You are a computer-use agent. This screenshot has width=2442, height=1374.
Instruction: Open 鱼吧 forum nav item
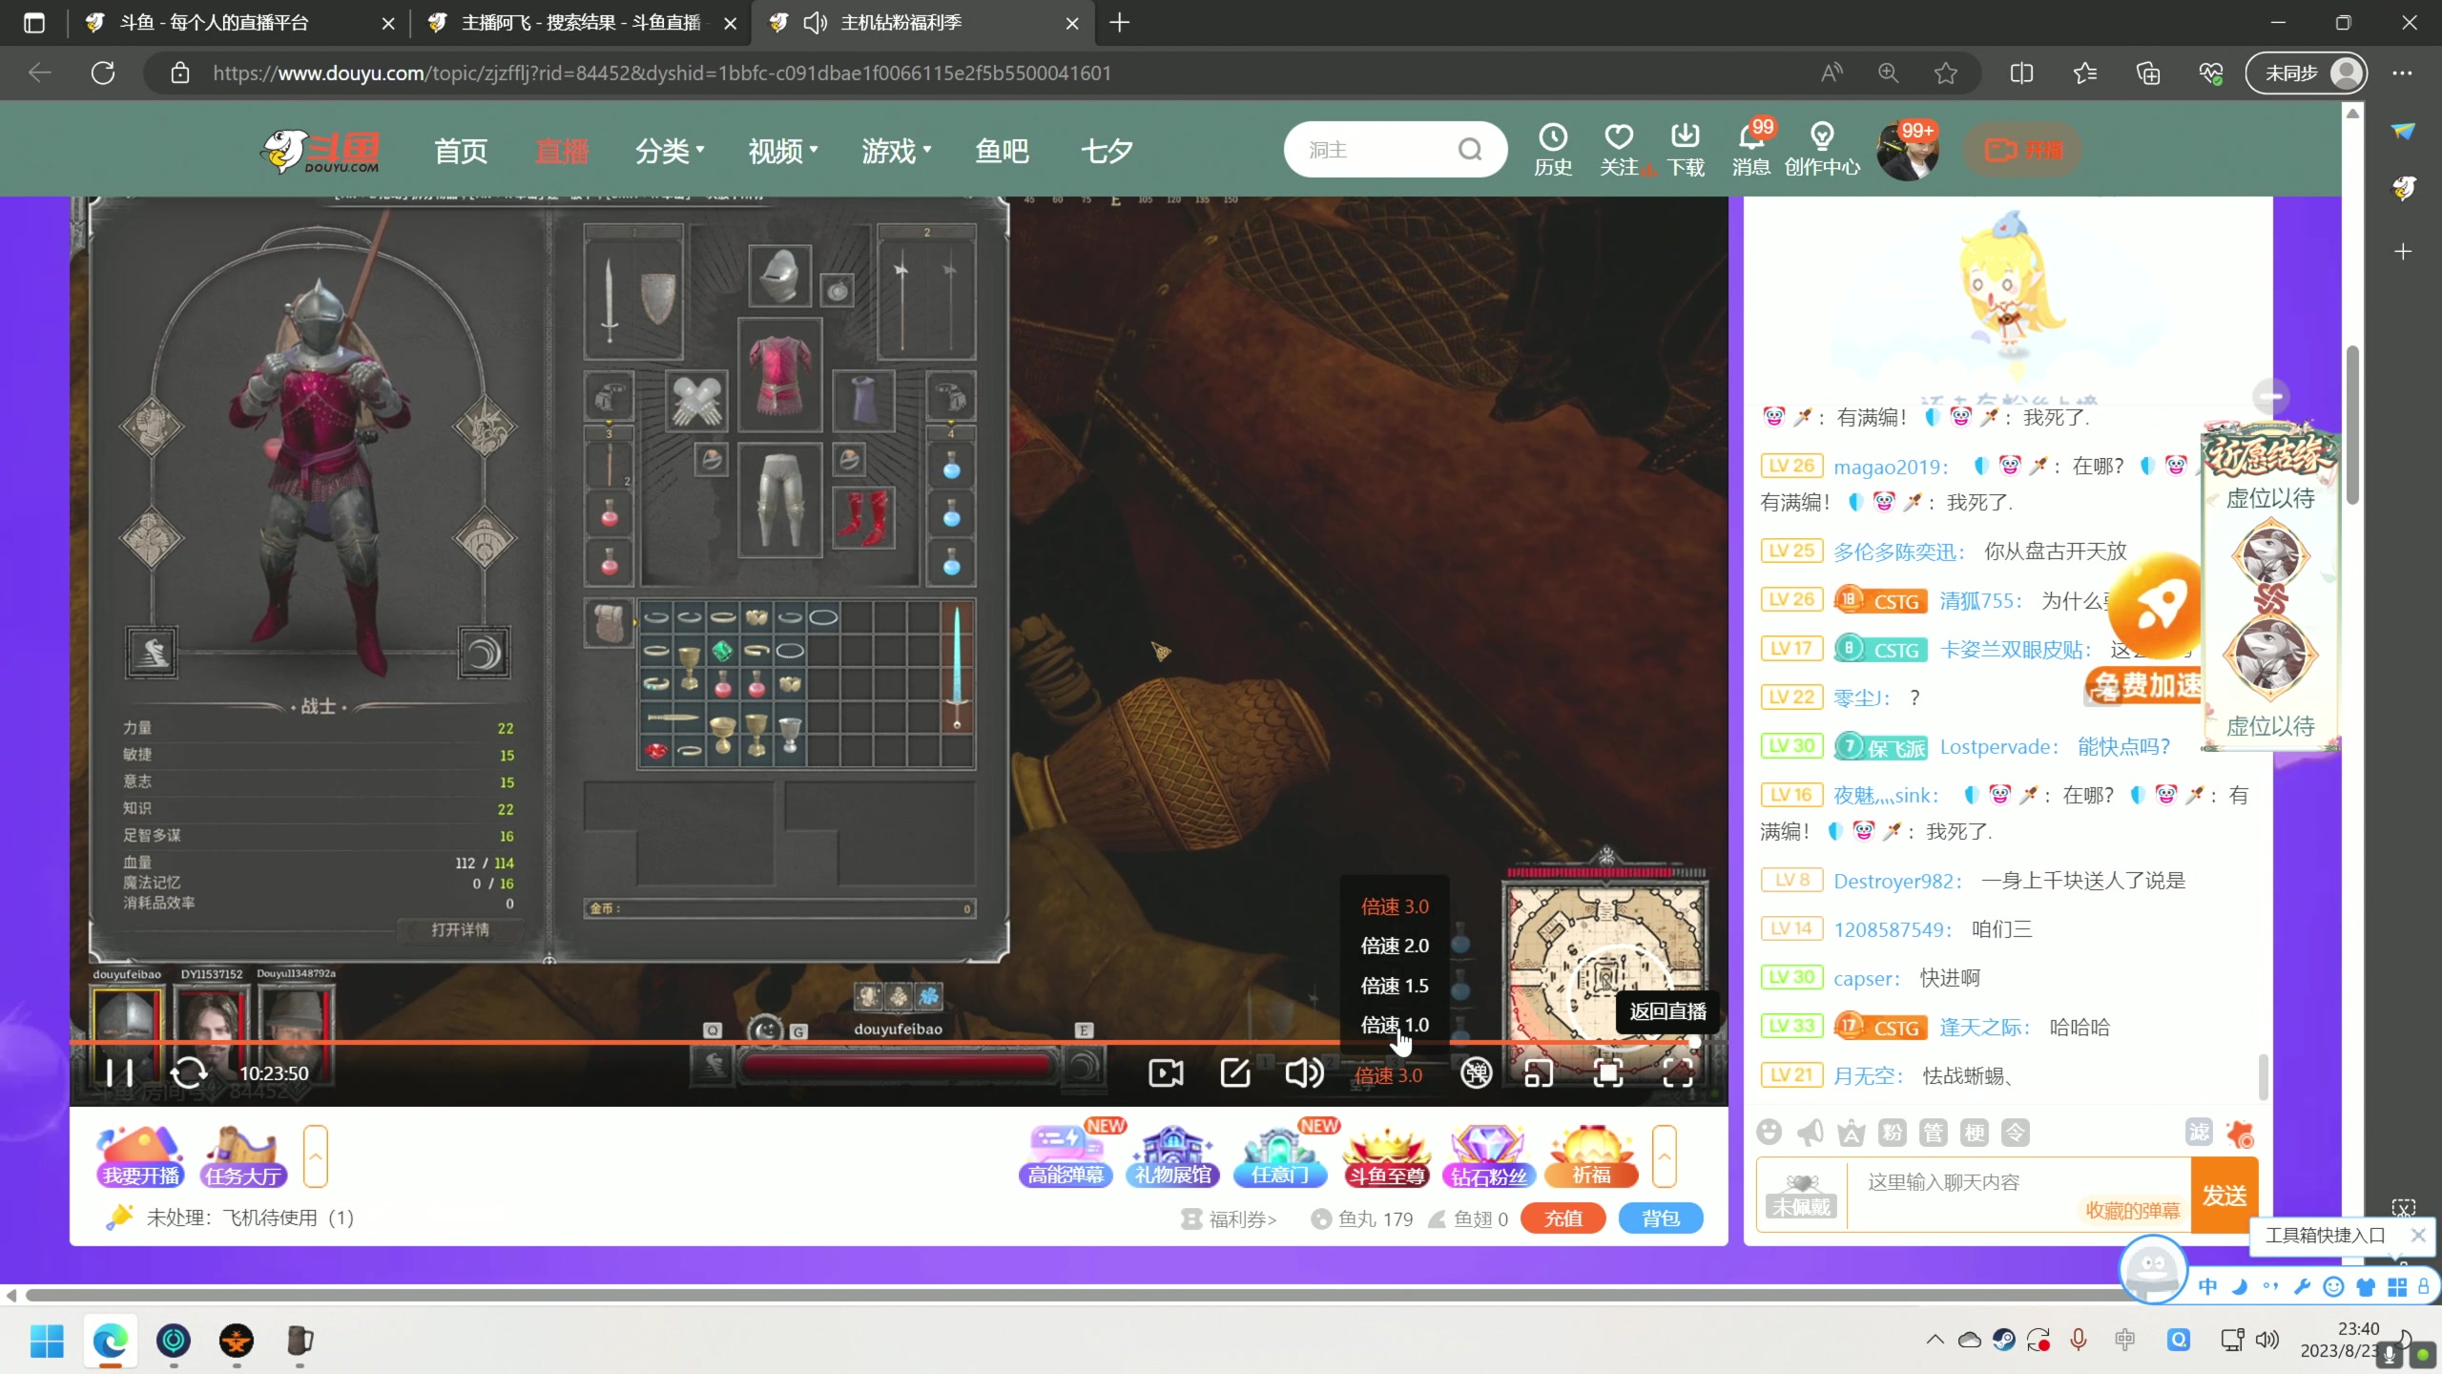coord(1002,151)
